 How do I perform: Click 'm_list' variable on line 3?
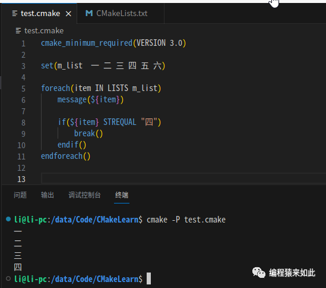point(70,65)
